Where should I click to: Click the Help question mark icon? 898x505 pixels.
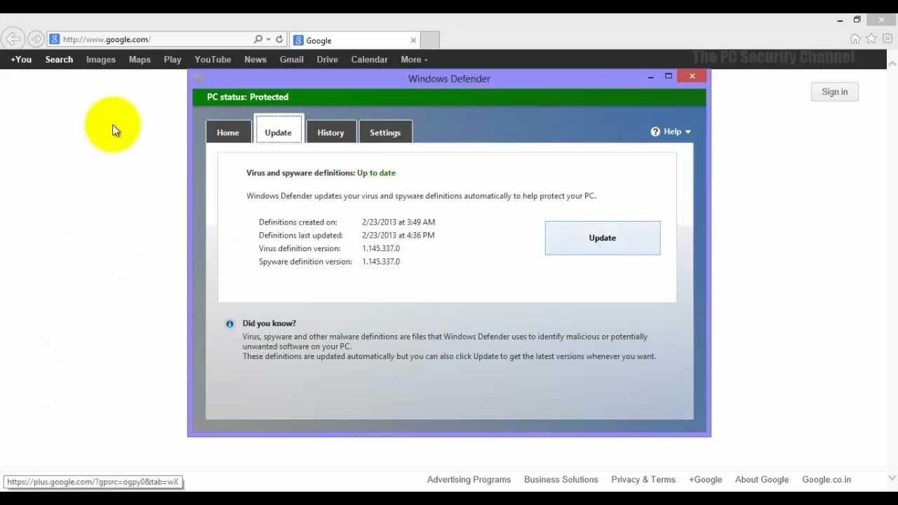tap(655, 132)
